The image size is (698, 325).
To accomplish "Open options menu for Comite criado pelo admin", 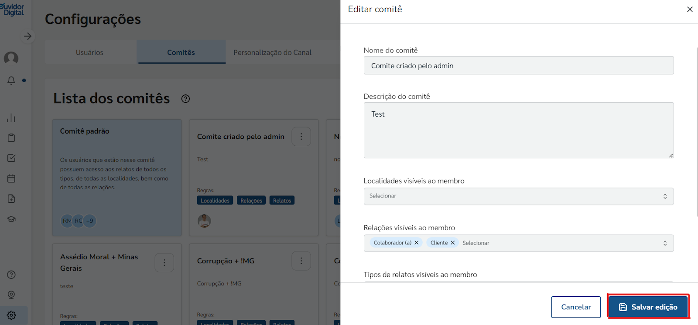I will coord(301,137).
